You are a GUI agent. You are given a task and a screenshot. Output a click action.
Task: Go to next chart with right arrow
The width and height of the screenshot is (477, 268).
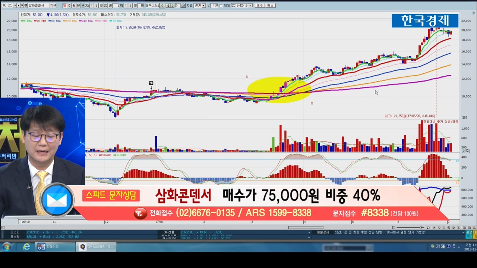tap(172, 6)
